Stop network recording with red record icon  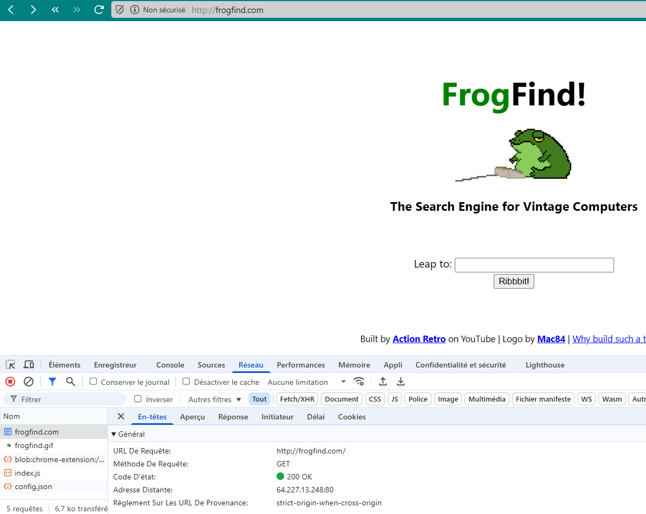click(x=10, y=382)
